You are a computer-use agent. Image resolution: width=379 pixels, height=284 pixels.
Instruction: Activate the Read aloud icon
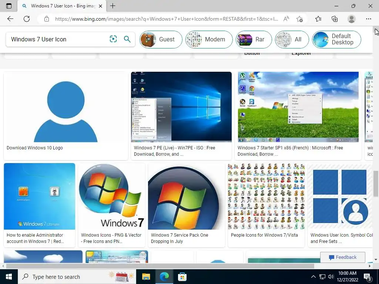(x=286, y=19)
